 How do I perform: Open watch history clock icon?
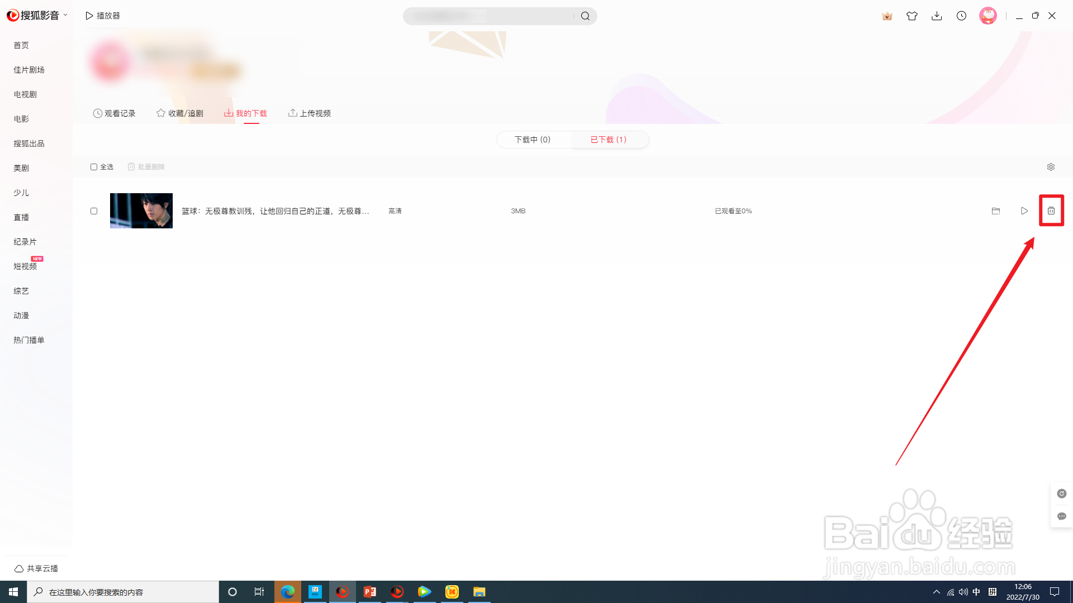961,16
